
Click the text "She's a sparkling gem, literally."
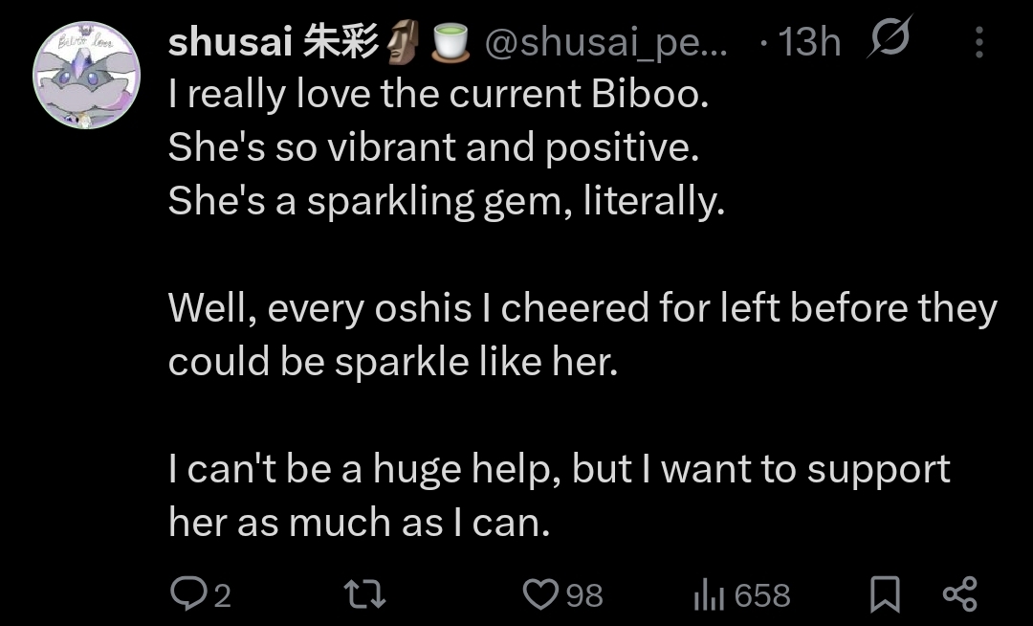(446, 202)
